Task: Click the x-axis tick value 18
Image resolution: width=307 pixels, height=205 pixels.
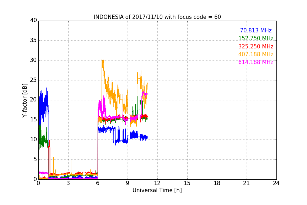Action: click(x=217, y=183)
